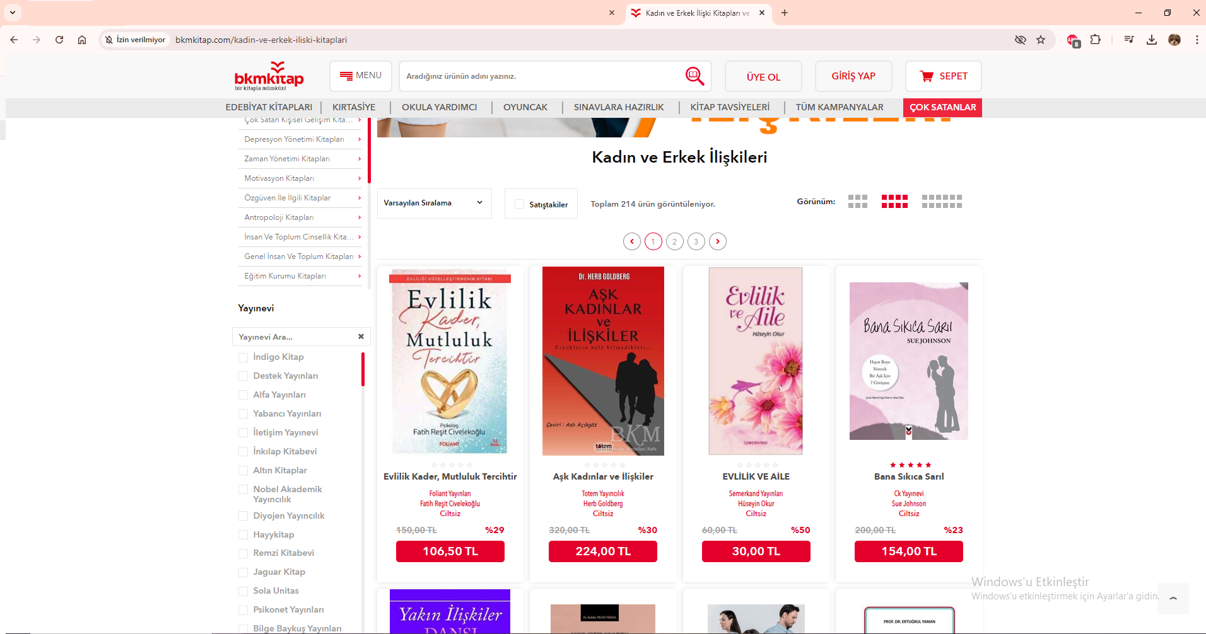Open the Foliant Yayınları publisher link
Screen dimensions: 1206x634
point(450,493)
